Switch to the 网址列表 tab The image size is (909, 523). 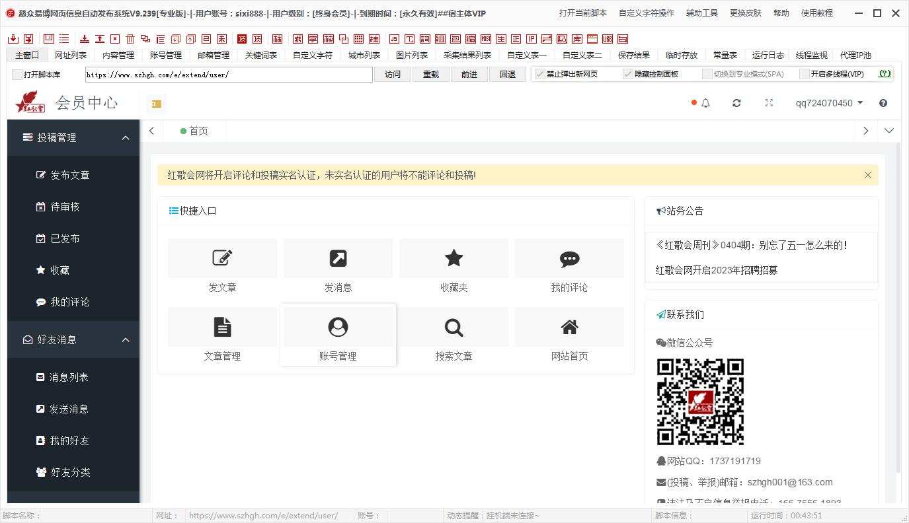(71, 55)
